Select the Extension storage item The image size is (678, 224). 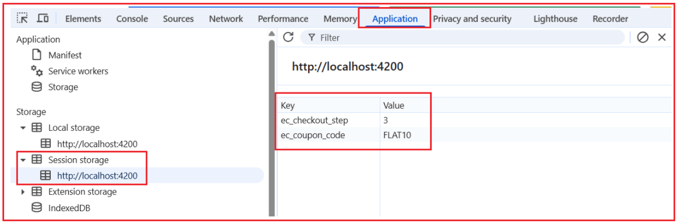[x=83, y=191]
